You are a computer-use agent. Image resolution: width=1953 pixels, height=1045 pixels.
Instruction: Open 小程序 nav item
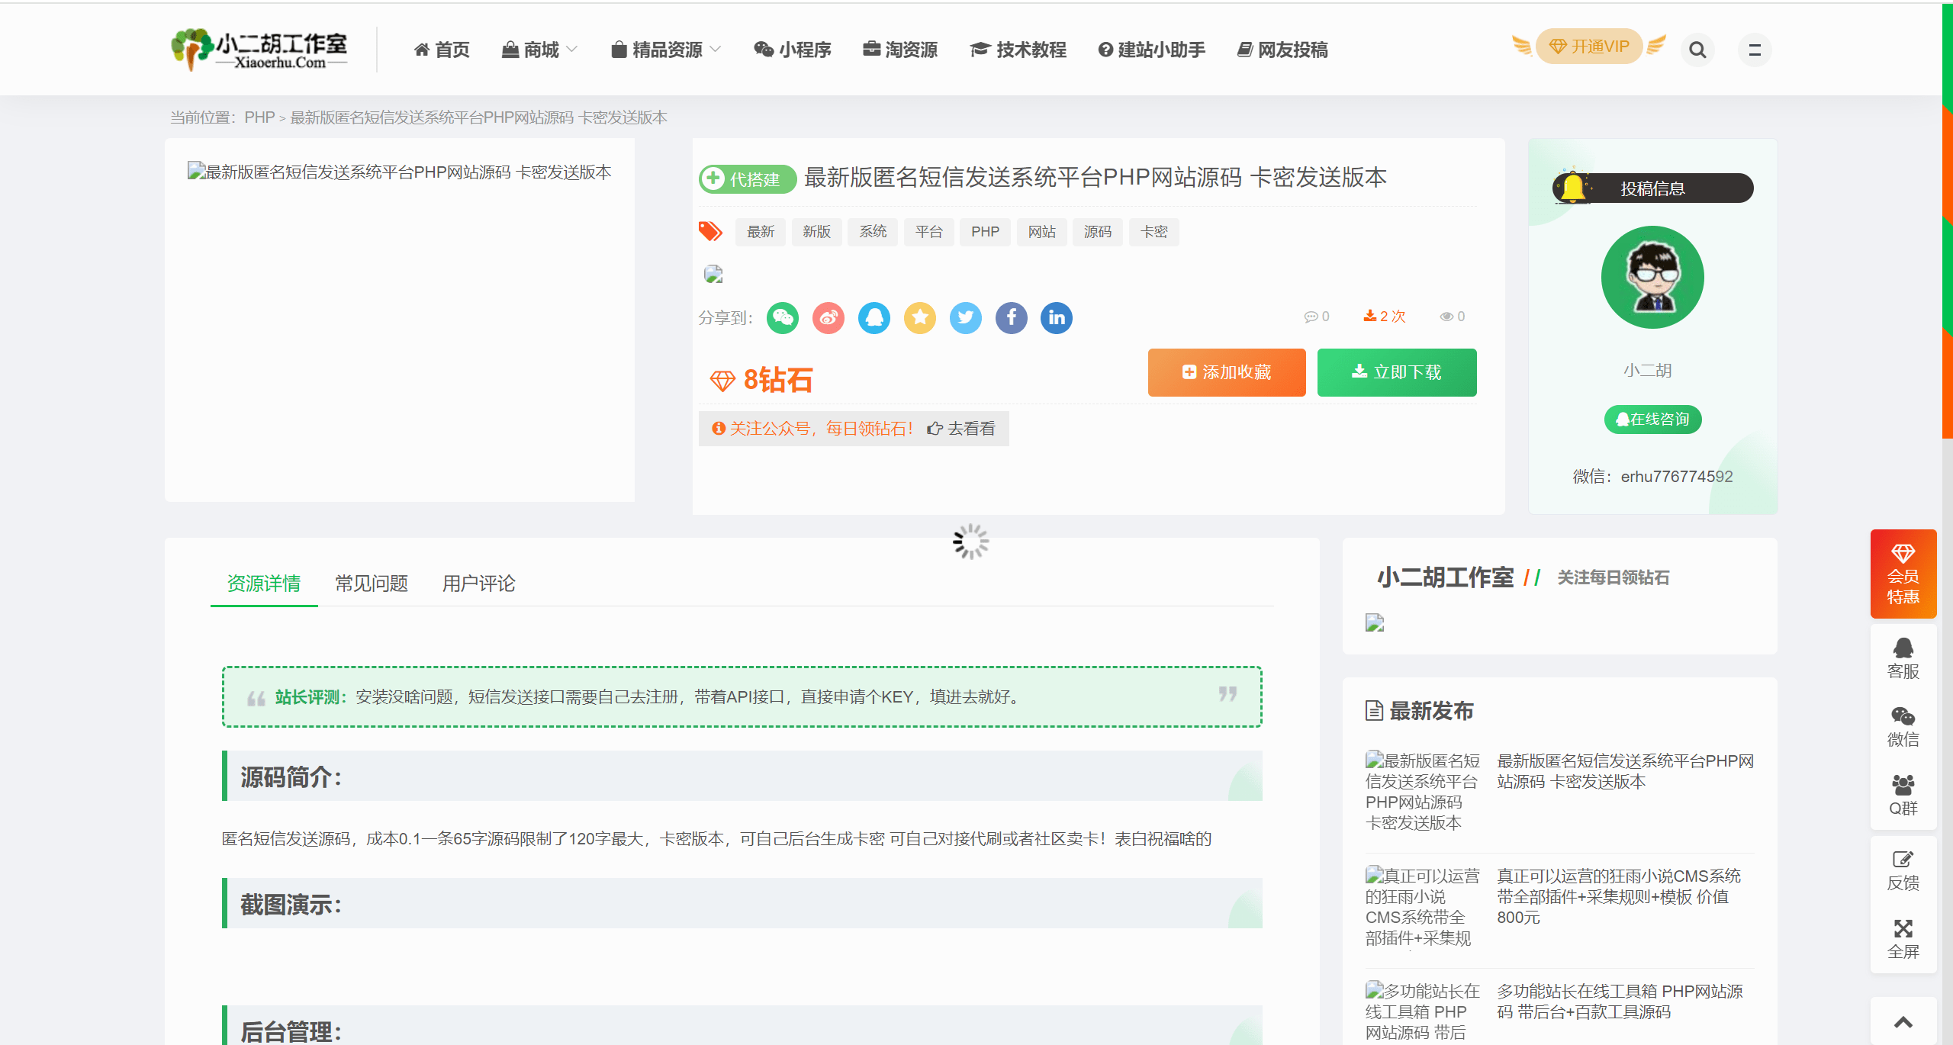793,50
